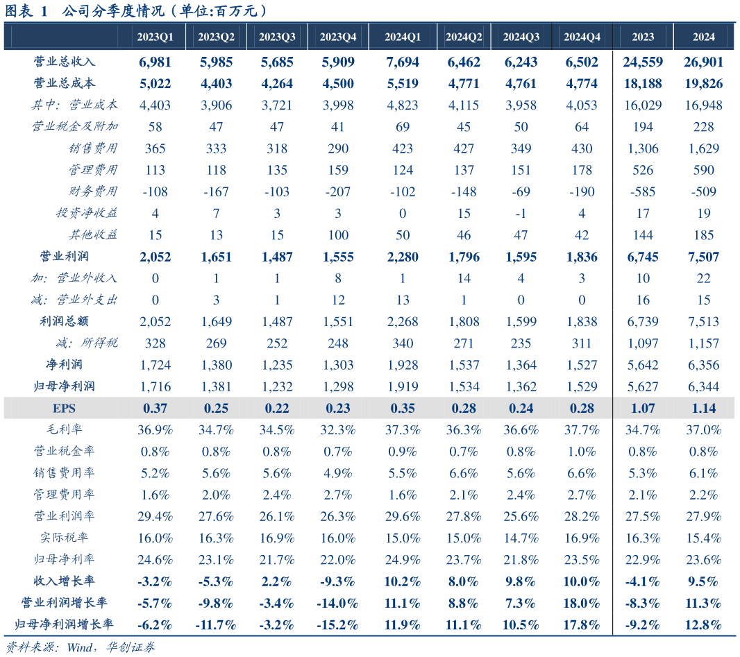740x657 pixels.
Task: Select the 2024 annual column header
Action: pos(703,37)
